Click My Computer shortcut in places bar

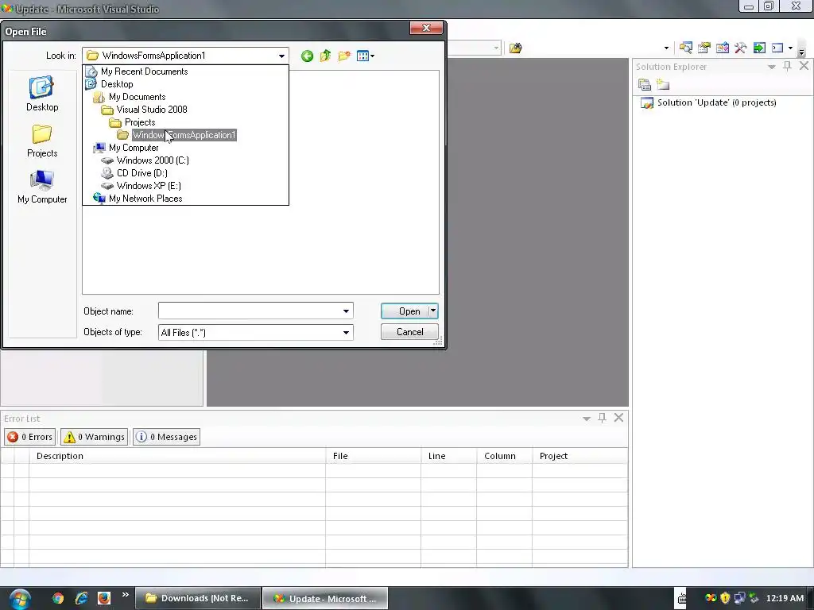(42, 187)
